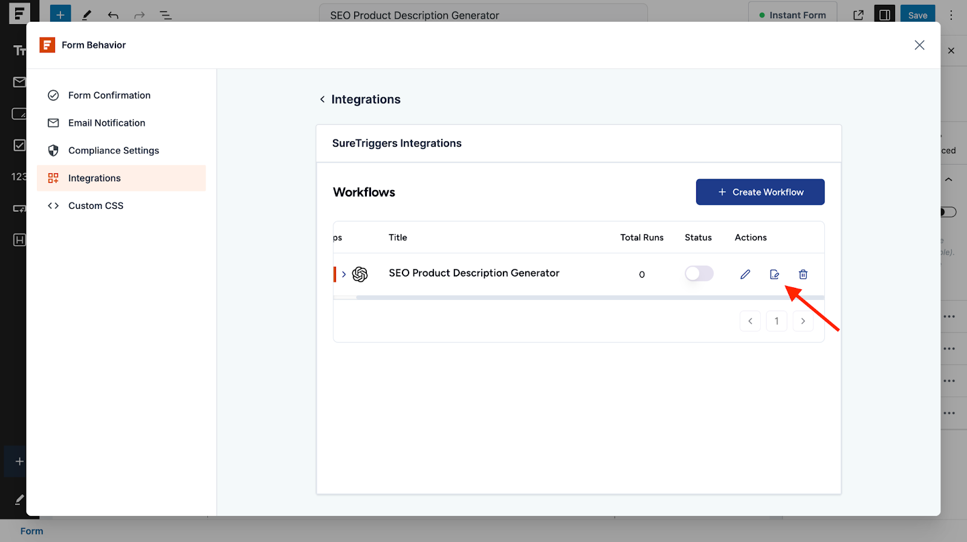Open the editor options three-dot menu
967x542 pixels.
tap(951, 15)
